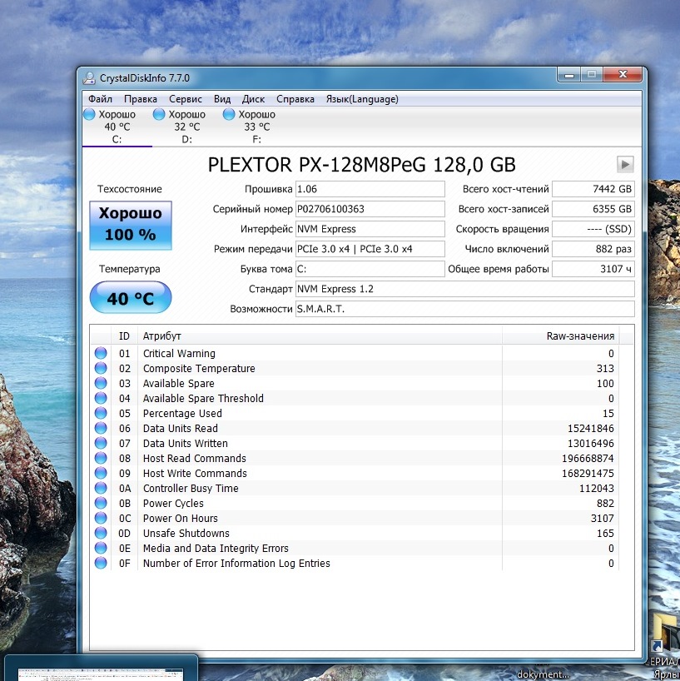Select the Critical Warning attribute text

coord(179,354)
